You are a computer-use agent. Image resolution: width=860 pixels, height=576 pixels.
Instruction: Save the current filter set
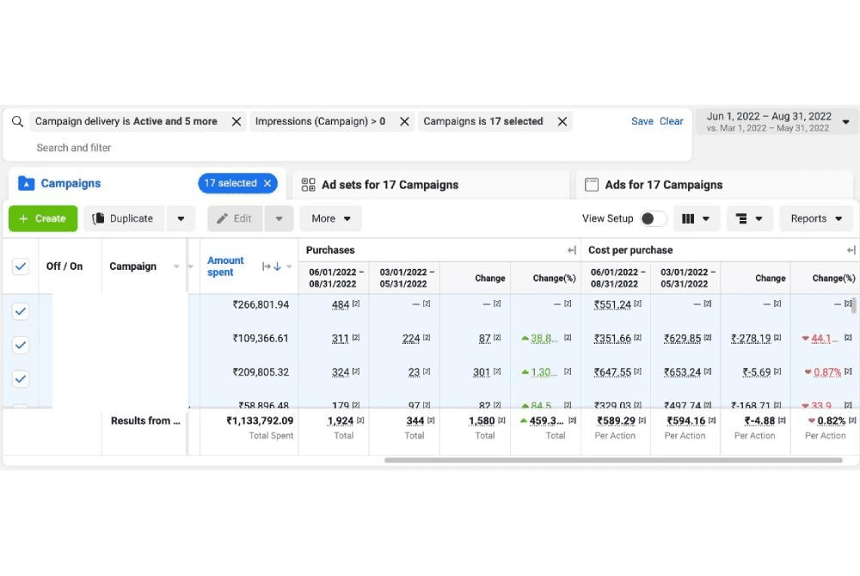click(x=642, y=121)
